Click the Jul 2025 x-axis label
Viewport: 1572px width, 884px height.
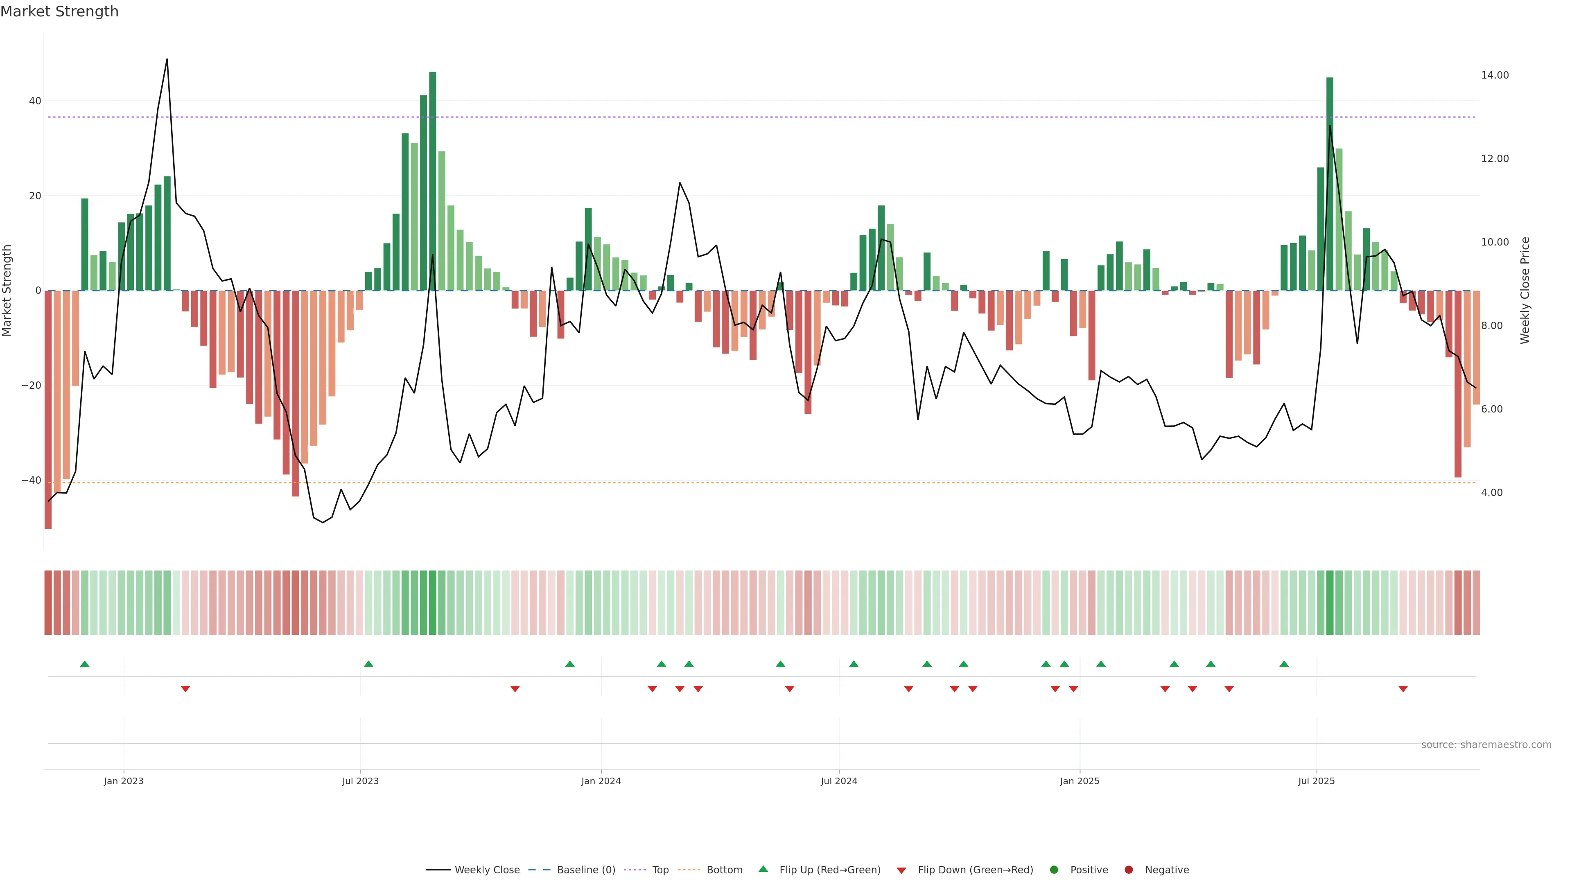coord(1316,781)
